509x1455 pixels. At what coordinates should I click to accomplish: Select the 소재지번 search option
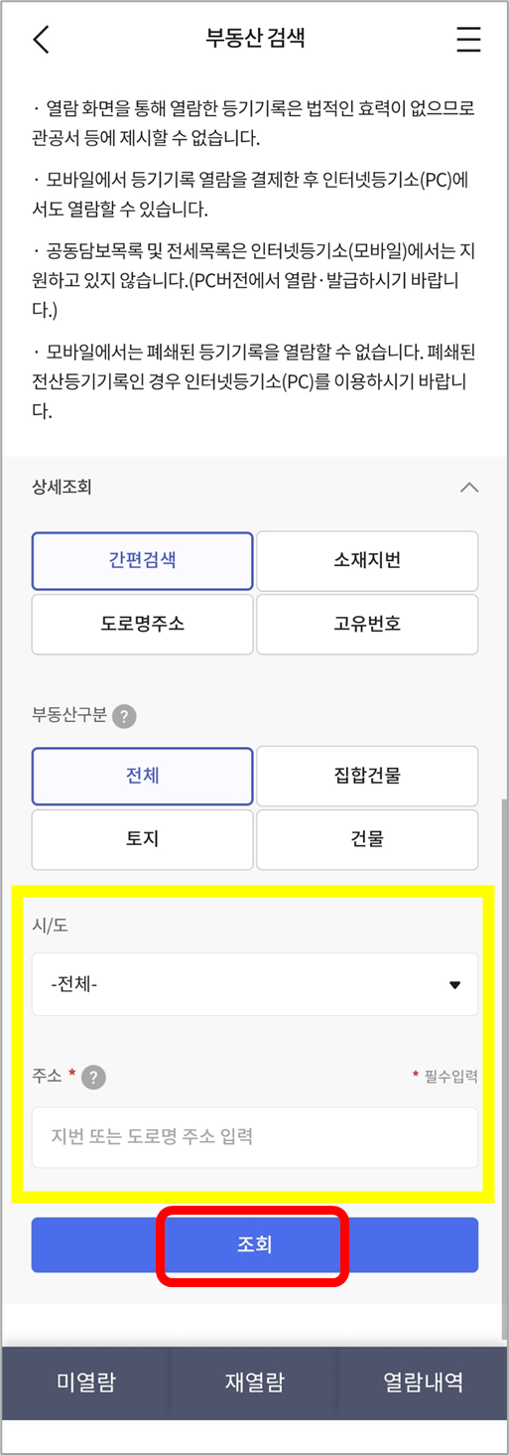click(x=367, y=561)
